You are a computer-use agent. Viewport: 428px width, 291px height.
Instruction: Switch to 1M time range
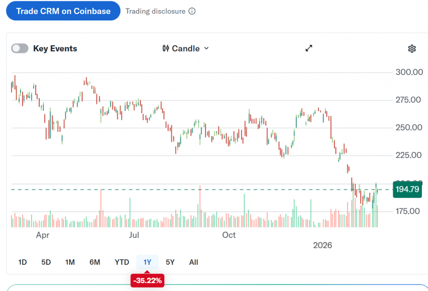(x=70, y=262)
